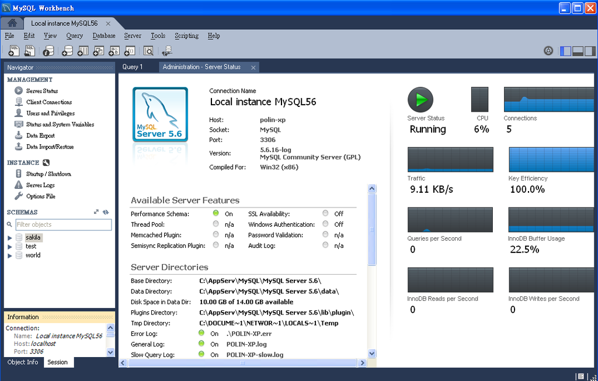Click the create new table toolbar icon
This screenshot has width=598, height=381.
coord(83,51)
